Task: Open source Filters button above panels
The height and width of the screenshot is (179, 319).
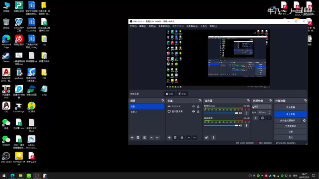Action: pos(182,94)
